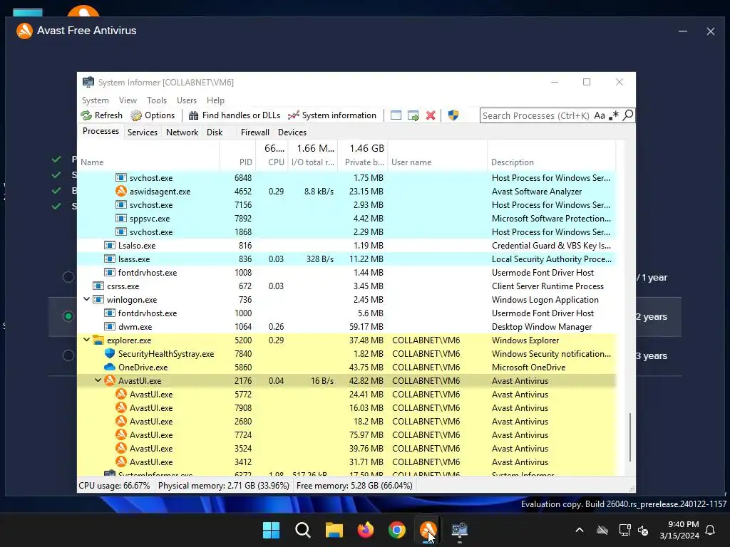This screenshot has height=547, width=730.
Task: Open File Explorer from taskbar
Action: (334, 530)
